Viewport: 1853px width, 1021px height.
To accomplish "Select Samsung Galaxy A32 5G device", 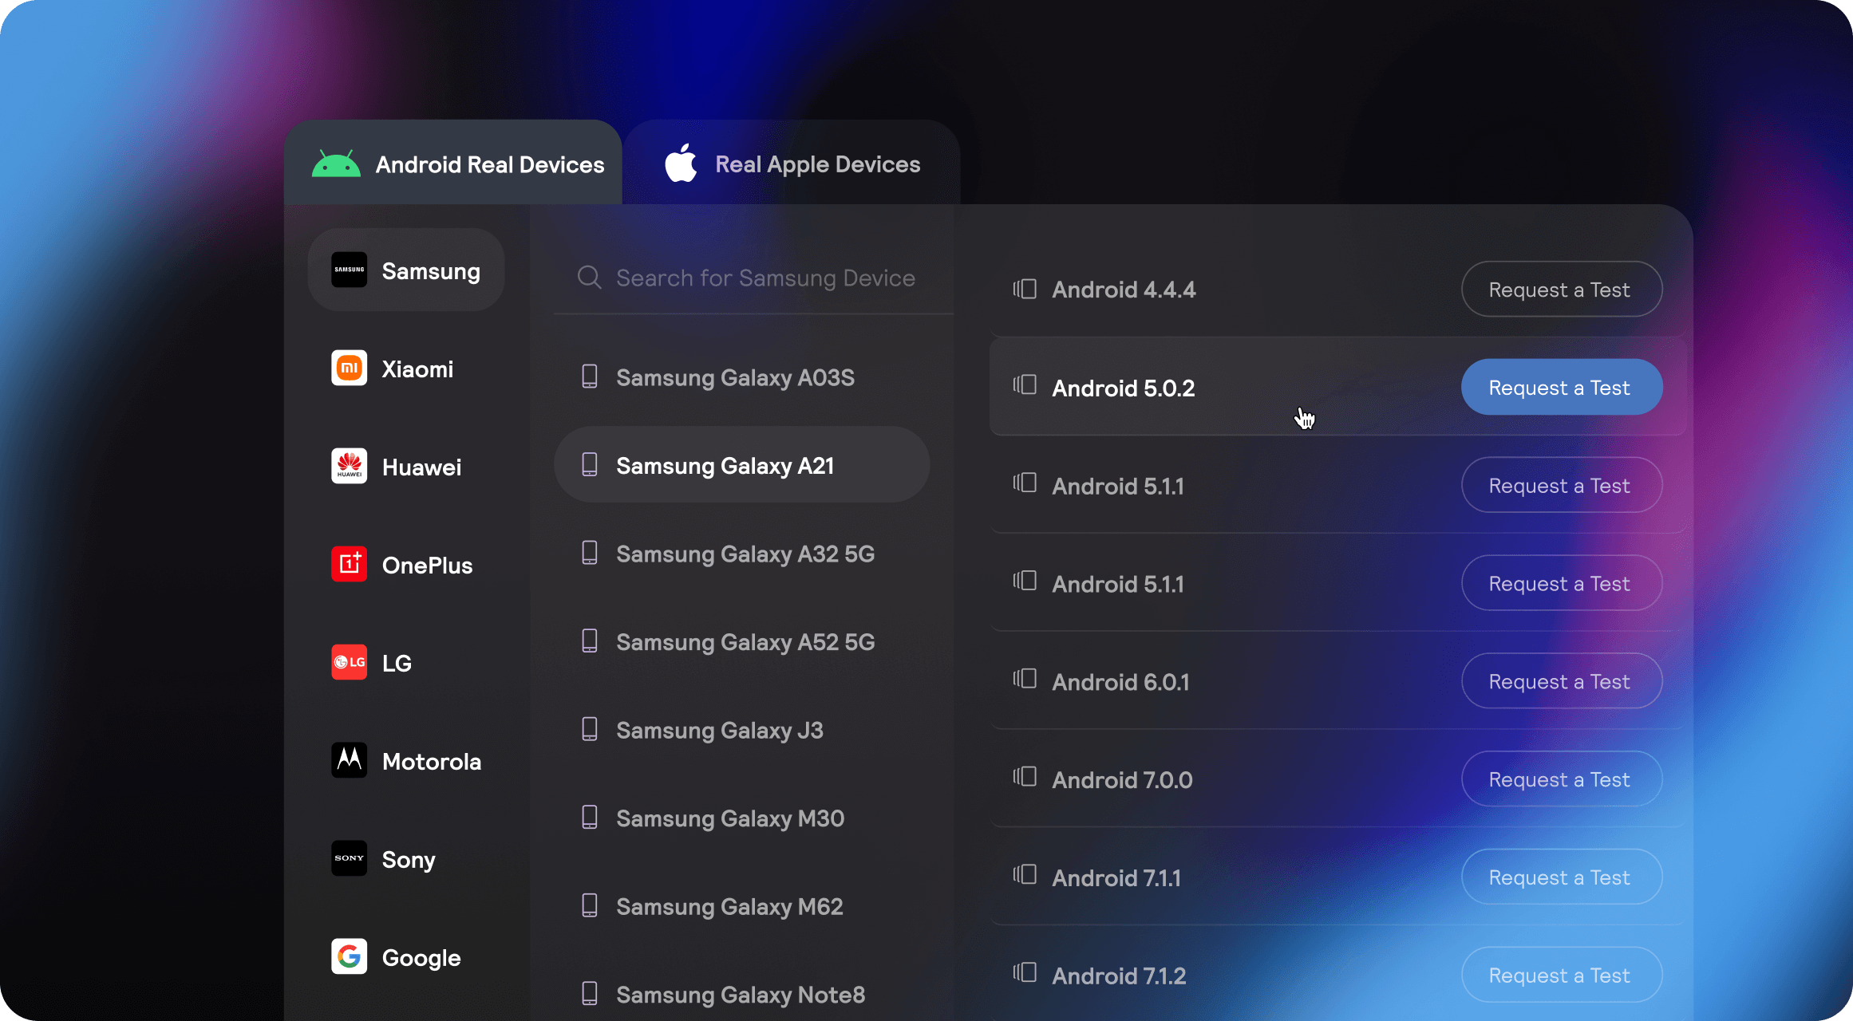I will (x=741, y=553).
